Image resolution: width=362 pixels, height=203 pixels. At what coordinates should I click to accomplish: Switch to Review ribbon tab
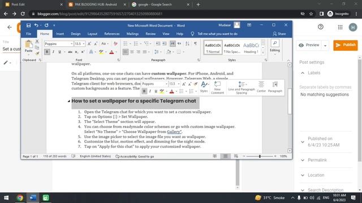(150, 34)
